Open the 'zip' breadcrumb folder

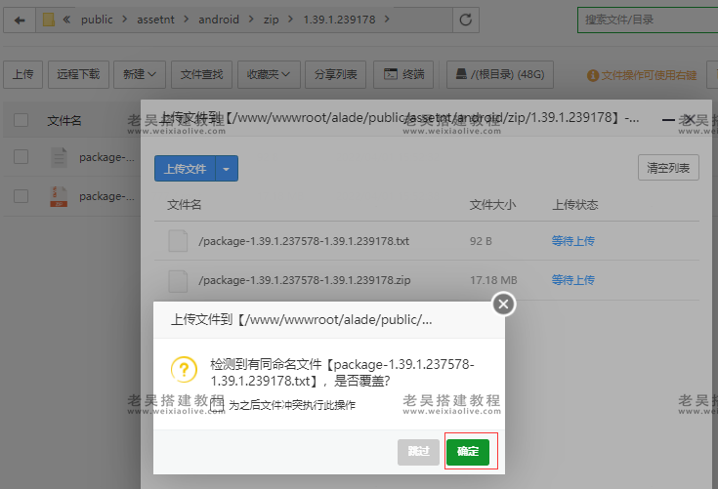[x=272, y=20]
